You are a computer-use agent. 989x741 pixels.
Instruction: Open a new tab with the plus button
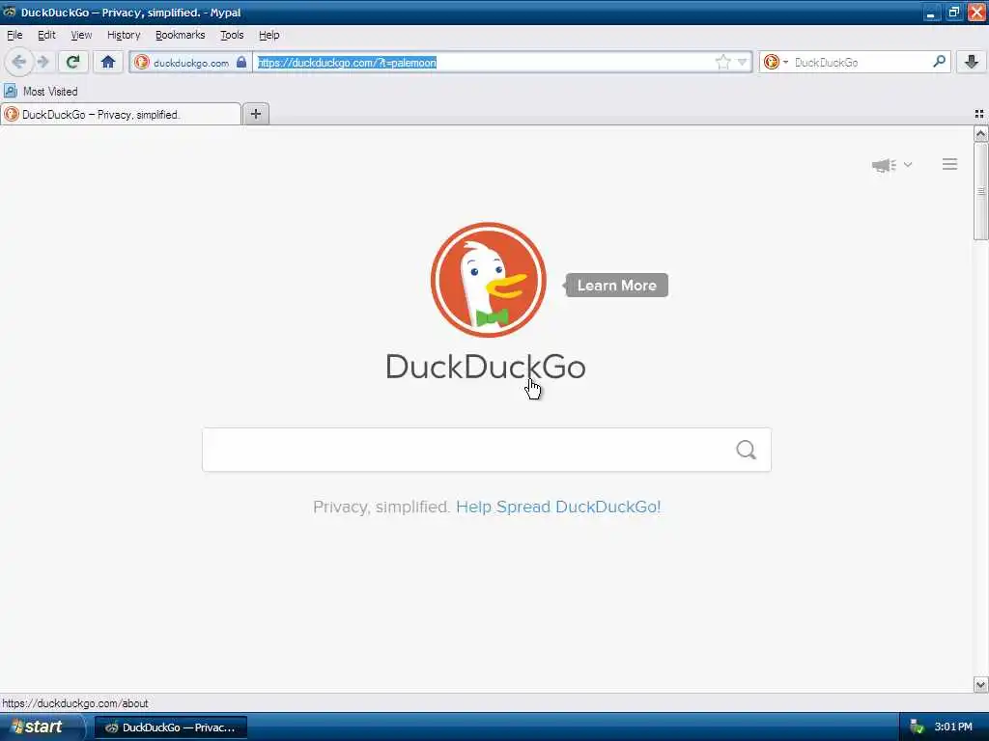(x=255, y=114)
